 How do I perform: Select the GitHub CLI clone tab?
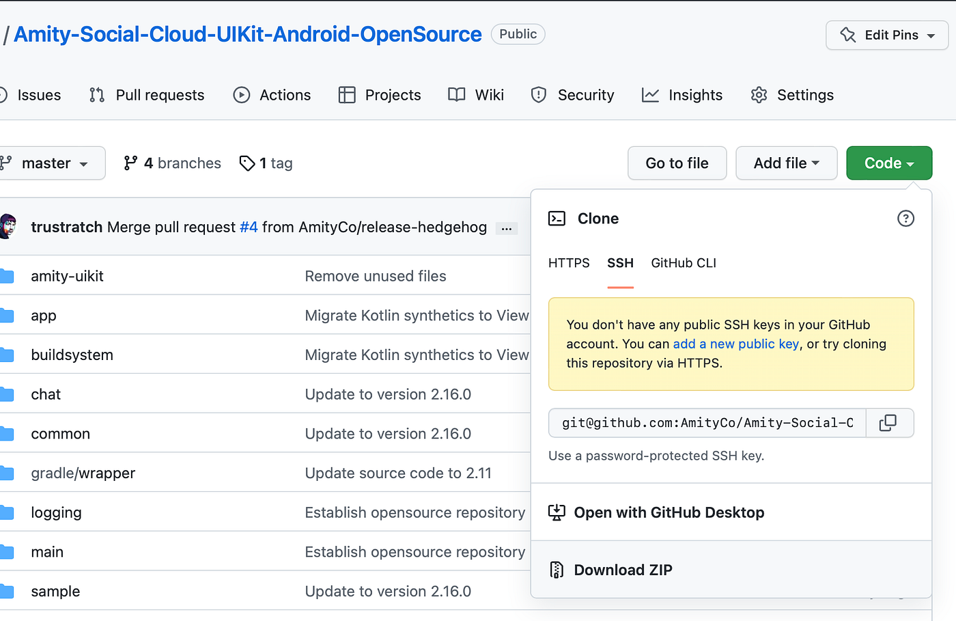tap(684, 263)
